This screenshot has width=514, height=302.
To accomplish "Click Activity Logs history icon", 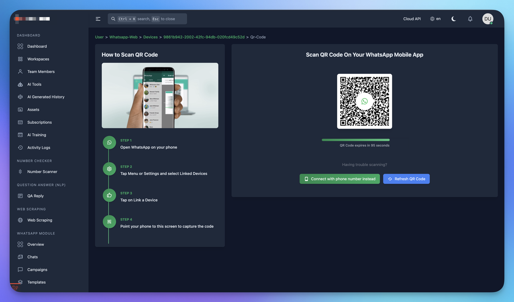I will tap(20, 147).
